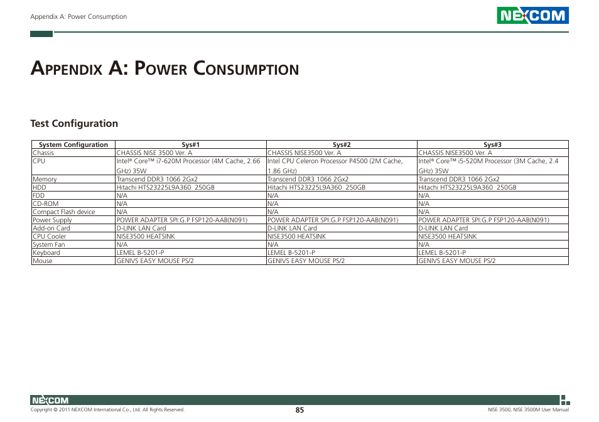Select the 'CPU Cooler' row label
Image resolution: width=599 pixels, height=422 pixels.
pyautogui.click(x=49, y=236)
